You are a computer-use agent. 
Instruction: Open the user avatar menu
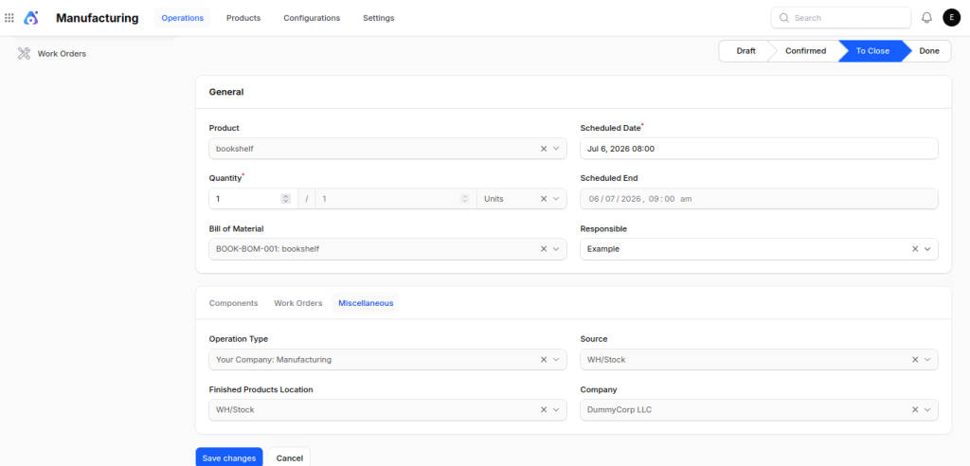click(x=951, y=18)
